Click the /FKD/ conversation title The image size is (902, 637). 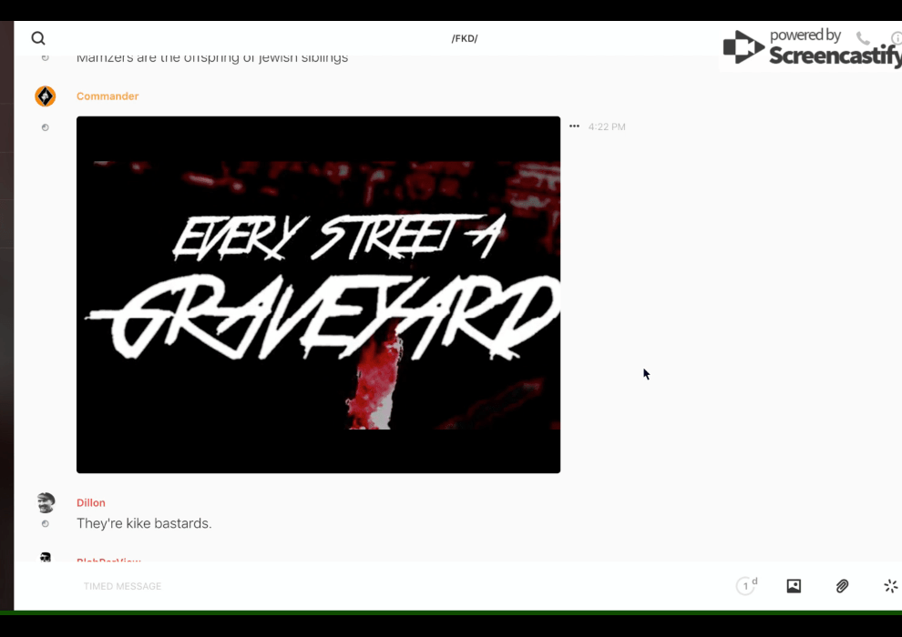coord(465,38)
